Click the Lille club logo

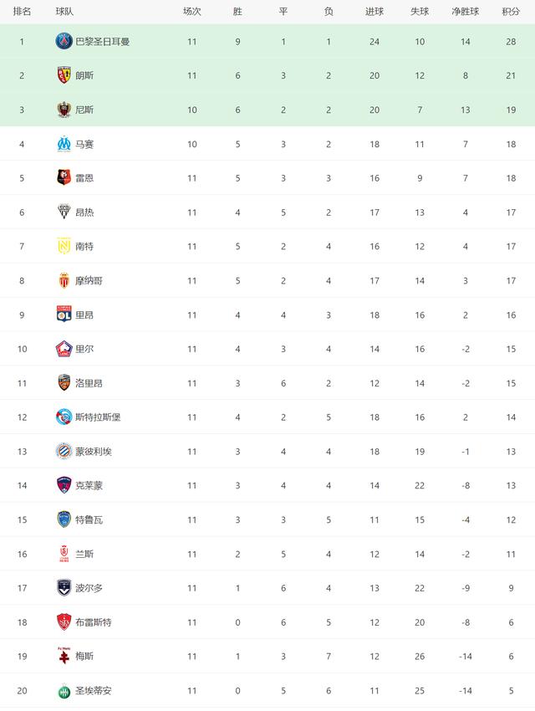(x=64, y=349)
